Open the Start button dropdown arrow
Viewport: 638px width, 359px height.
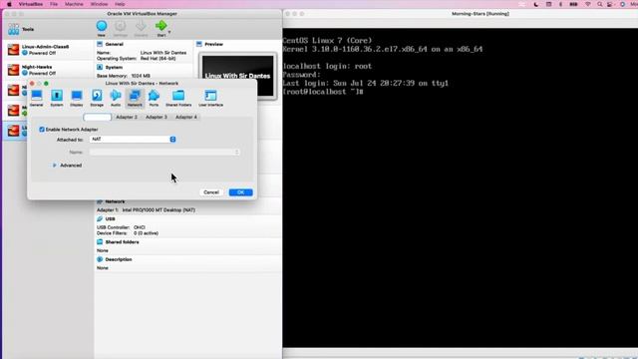tap(169, 32)
